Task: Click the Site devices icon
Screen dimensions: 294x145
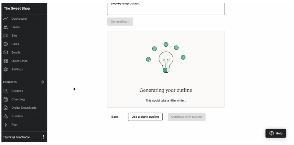Action: [x=6, y=36]
